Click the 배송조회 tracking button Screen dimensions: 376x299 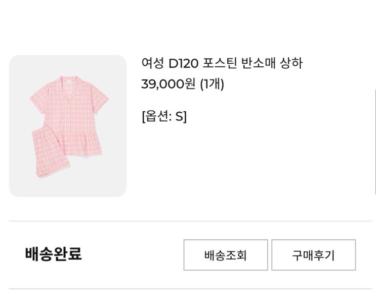coord(225,255)
